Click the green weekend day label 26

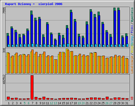pos(107,103)
